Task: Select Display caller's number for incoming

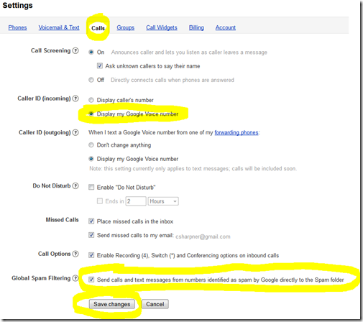Action: click(91, 100)
